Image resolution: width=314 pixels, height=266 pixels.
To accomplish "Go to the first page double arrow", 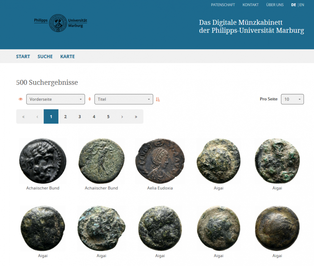I will pos(23,117).
